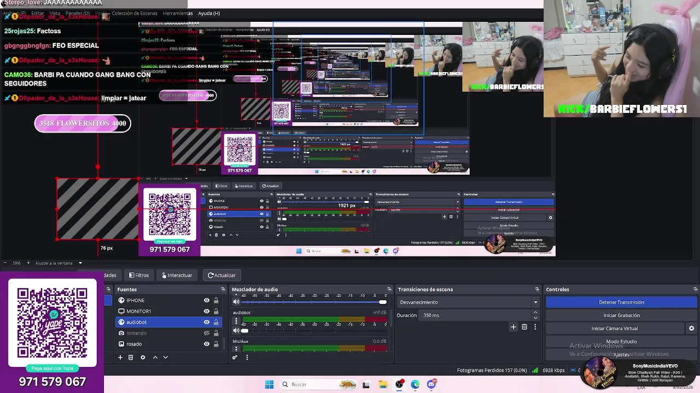
Task: Open OBS Studio from the taskbar
Action: (399, 384)
